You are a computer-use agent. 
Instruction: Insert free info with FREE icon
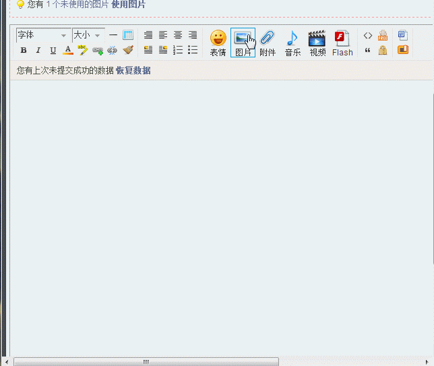[383, 35]
